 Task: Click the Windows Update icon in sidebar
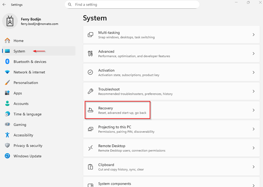[x=7, y=156]
